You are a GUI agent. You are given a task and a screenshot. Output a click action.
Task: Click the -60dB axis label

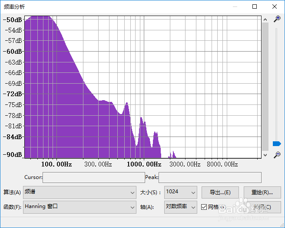click(x=13, y=52)
